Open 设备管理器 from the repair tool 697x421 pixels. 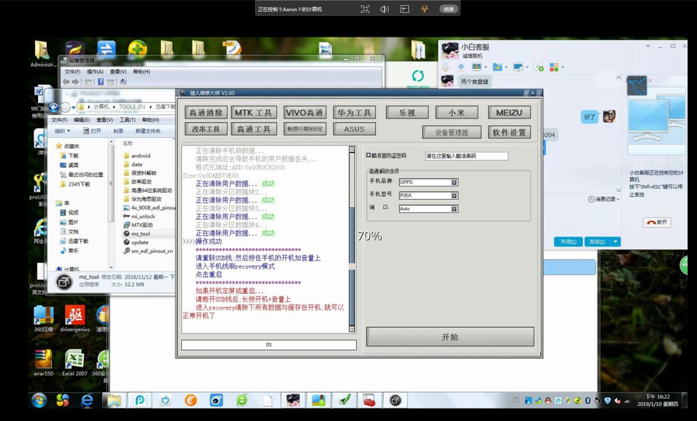click(452, 132)
